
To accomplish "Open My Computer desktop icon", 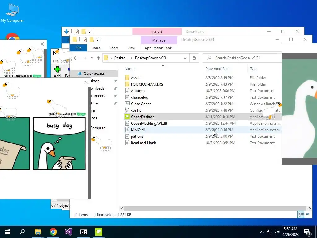I will point(12,13).
